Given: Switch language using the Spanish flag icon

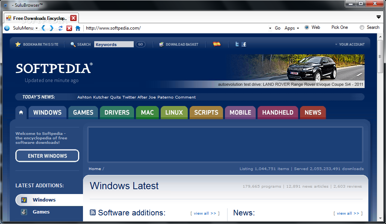Looking at the screenshot, I should [x=217, y=44].
